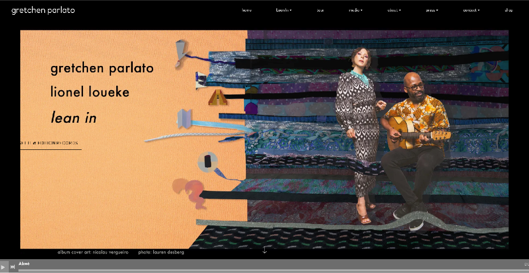This screenshot has width=529, height=273.
Task: Open the "about" dropdown
Action: coord(393,10)
